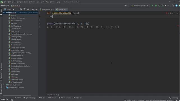Click the Challenges breadcrumb in navigation bar
This screenshot has height=101, width=180.
pos(5,6)
